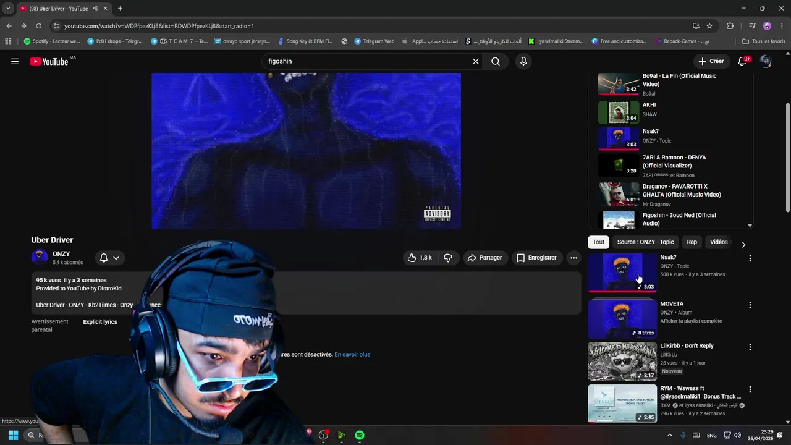Reload the page
Image resolution: width=791 pixels, height=445 pixels.
pyautogui.click(x=38, y=26)
